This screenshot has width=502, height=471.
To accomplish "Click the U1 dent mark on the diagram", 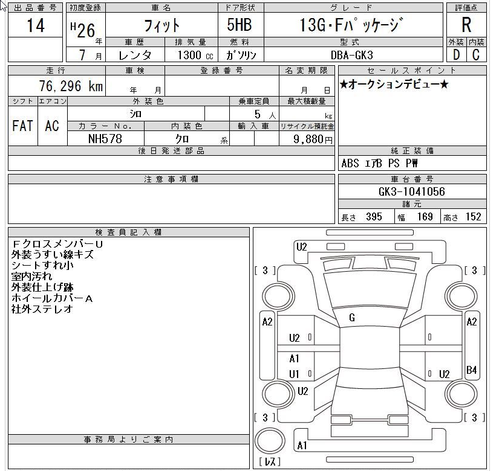I will click(x=294, y=374).
